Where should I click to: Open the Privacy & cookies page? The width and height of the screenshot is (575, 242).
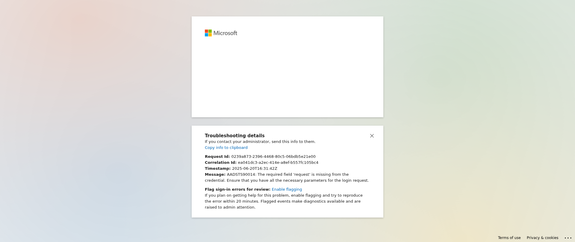click(542, 238)
